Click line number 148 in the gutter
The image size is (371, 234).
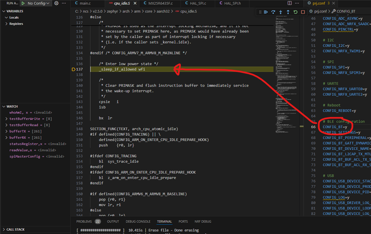coord(79,129)
